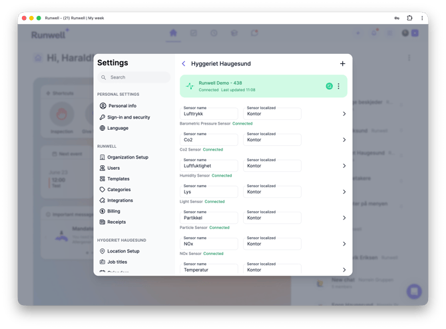The image size is (446, 329).
Task: Edit the Sensor localized field for Luftfuktighet
Action: 272,166
